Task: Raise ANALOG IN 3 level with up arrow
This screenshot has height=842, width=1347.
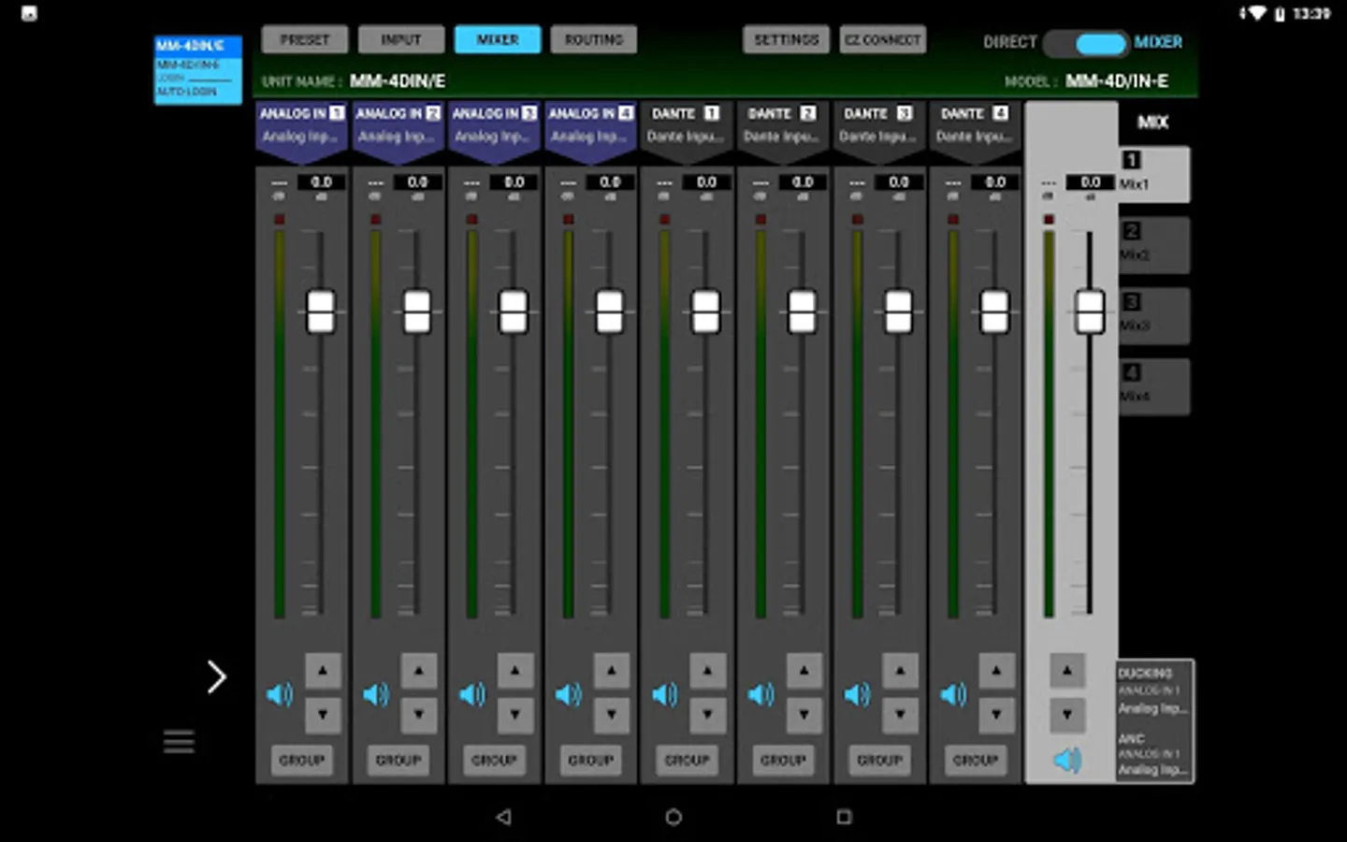Action: (x=515, y=671)
